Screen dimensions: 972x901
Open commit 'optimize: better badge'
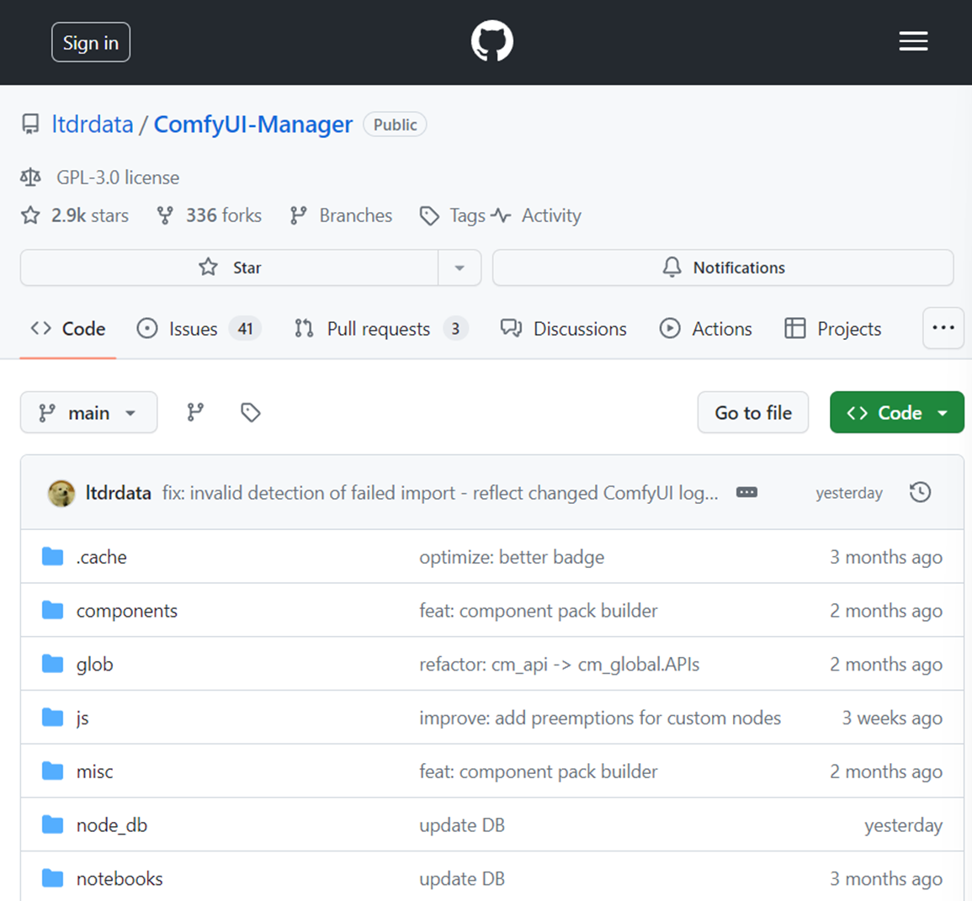512,557
